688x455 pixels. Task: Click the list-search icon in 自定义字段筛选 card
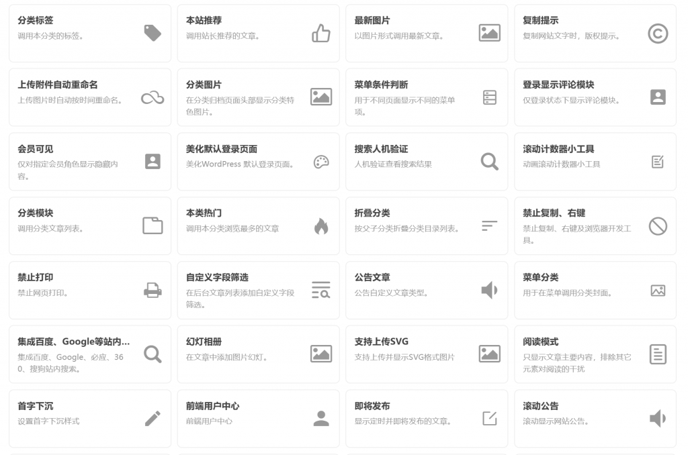(321, 290)
